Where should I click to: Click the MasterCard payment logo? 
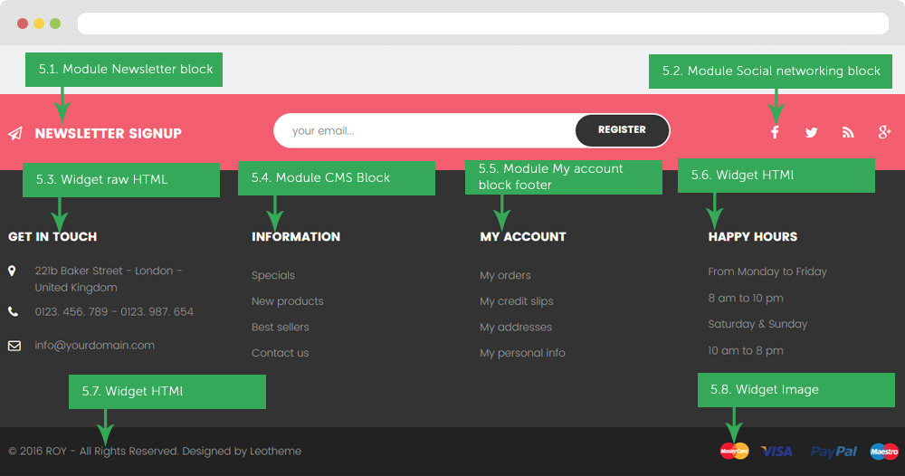734,452
